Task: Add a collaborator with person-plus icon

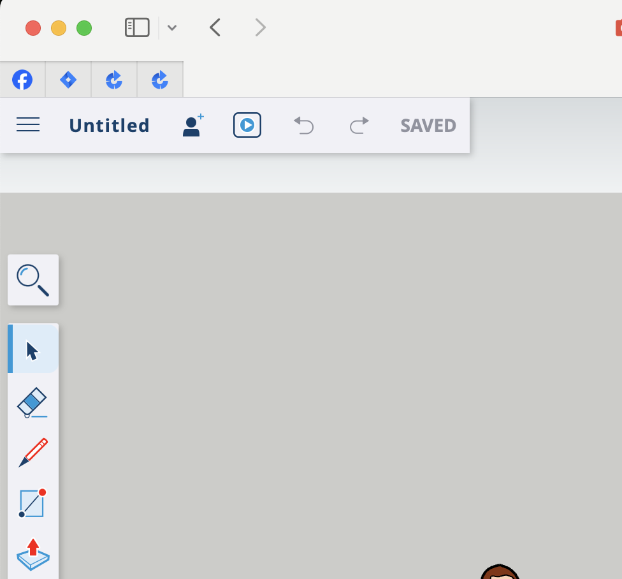Action: point(193,125)
